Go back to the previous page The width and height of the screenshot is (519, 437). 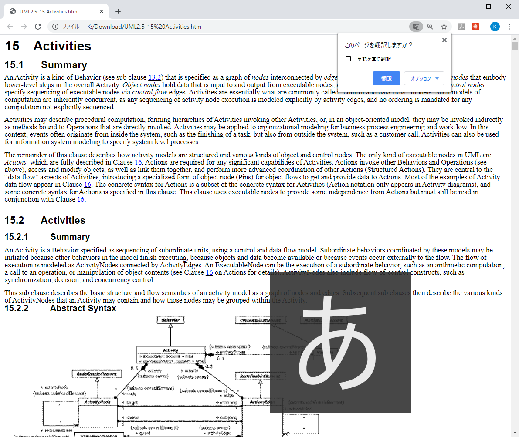click(10, 27)
